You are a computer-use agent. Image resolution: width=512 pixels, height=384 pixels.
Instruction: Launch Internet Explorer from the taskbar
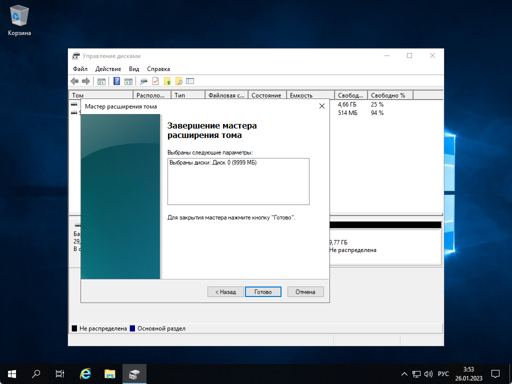[x=85, y=373]
